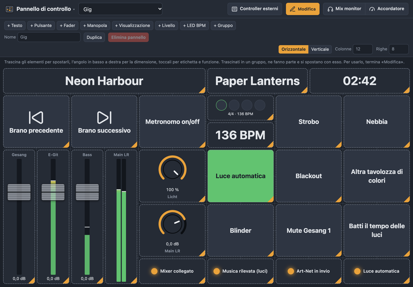Click the resize corner of Blackout tile
Viewport: 413px width, 287px height.
click(338, 199)
